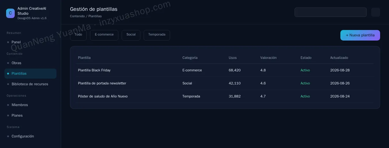Image resolution: width=389 pixels, height=148 pixels.
Task: Open the Panel sidebar item
Action: click(30, 42)
